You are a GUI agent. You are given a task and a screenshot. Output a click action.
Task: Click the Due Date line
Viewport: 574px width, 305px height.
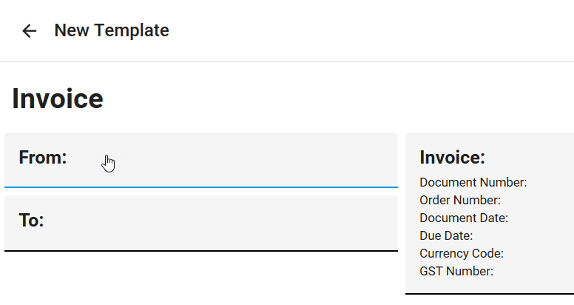[446, 235]
